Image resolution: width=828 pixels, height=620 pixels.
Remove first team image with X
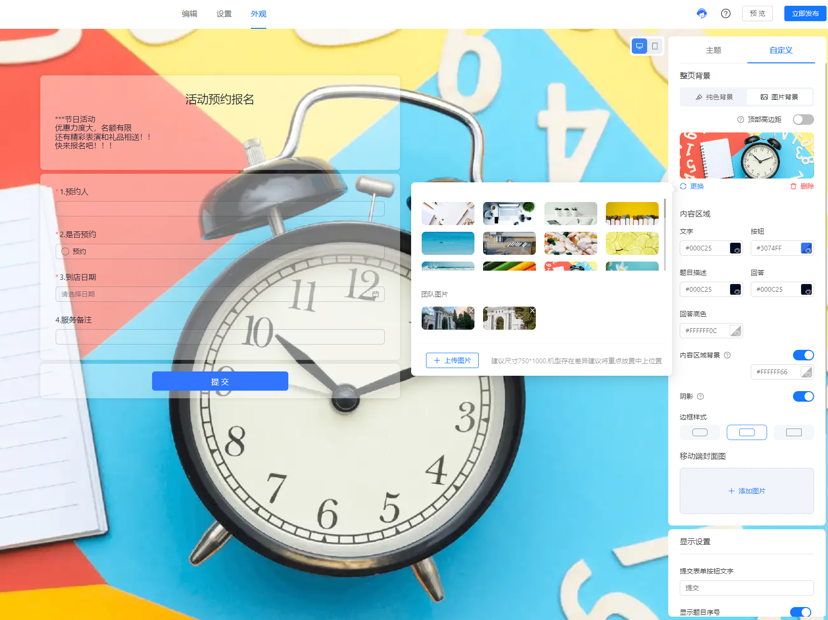(x=471, y=310)
